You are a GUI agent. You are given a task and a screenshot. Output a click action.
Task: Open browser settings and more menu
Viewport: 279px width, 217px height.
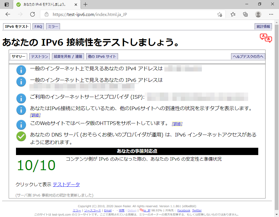point(271,14)
